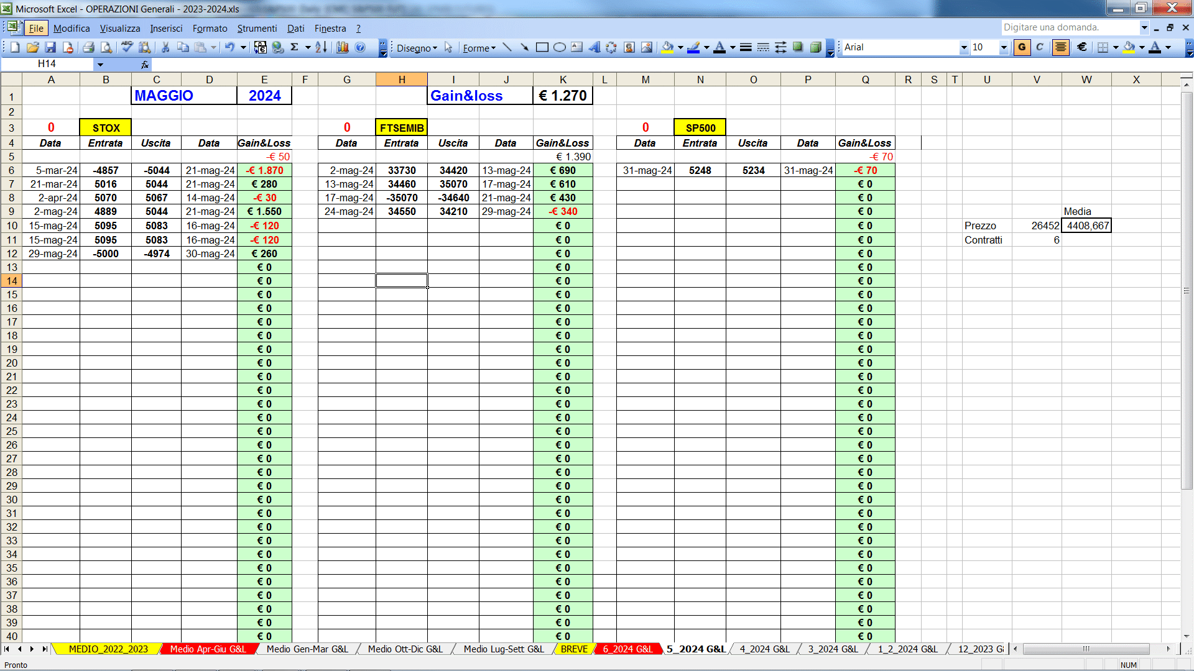Viewport: 1194px width, 671px height.
Task: Go to the first sheet tab arrow
Action: pyautogui.click(x=7, y=649)
